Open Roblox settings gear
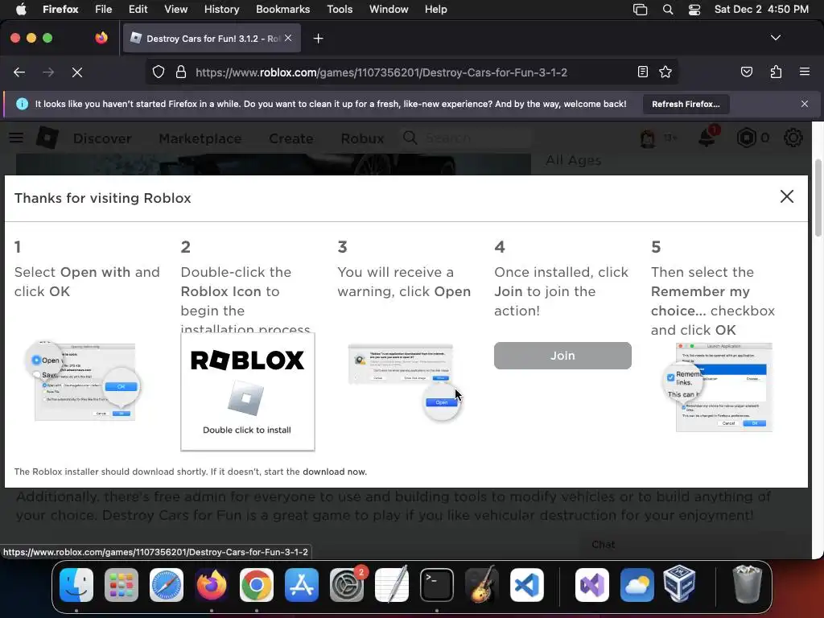 [793, 138]
